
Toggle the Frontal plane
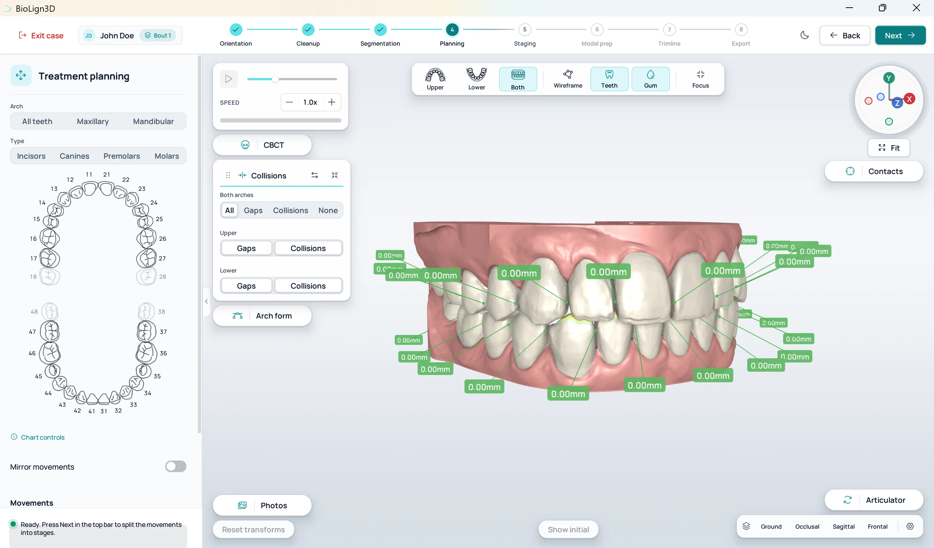[x=877, y=526]
